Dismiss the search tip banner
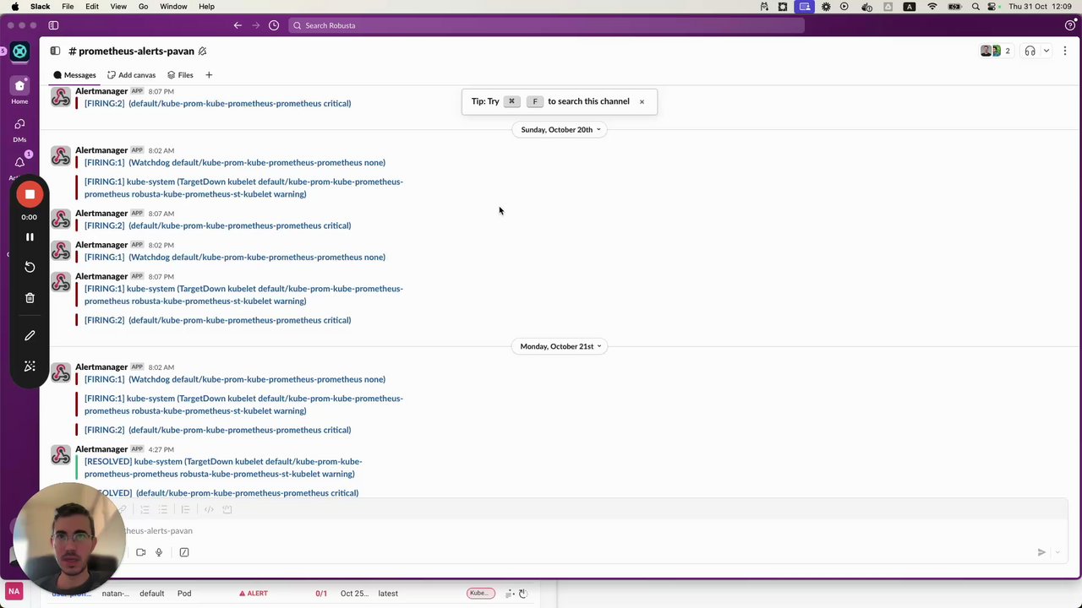The width and height of the screenshot is (1082, 608). pyautogui.click(x=642, y=101)
